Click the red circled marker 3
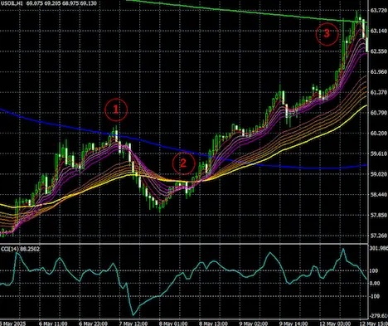Screen dimensions: 388x326 tap(327, 33)
